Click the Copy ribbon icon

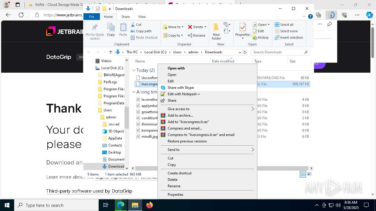(x=111, y=30)
